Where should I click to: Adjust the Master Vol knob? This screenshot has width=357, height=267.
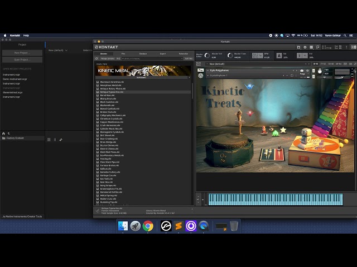[x=207, y=56]
